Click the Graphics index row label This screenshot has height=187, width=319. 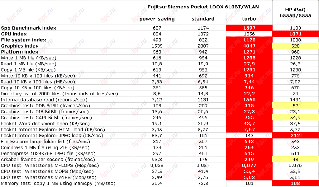point(20,46)
